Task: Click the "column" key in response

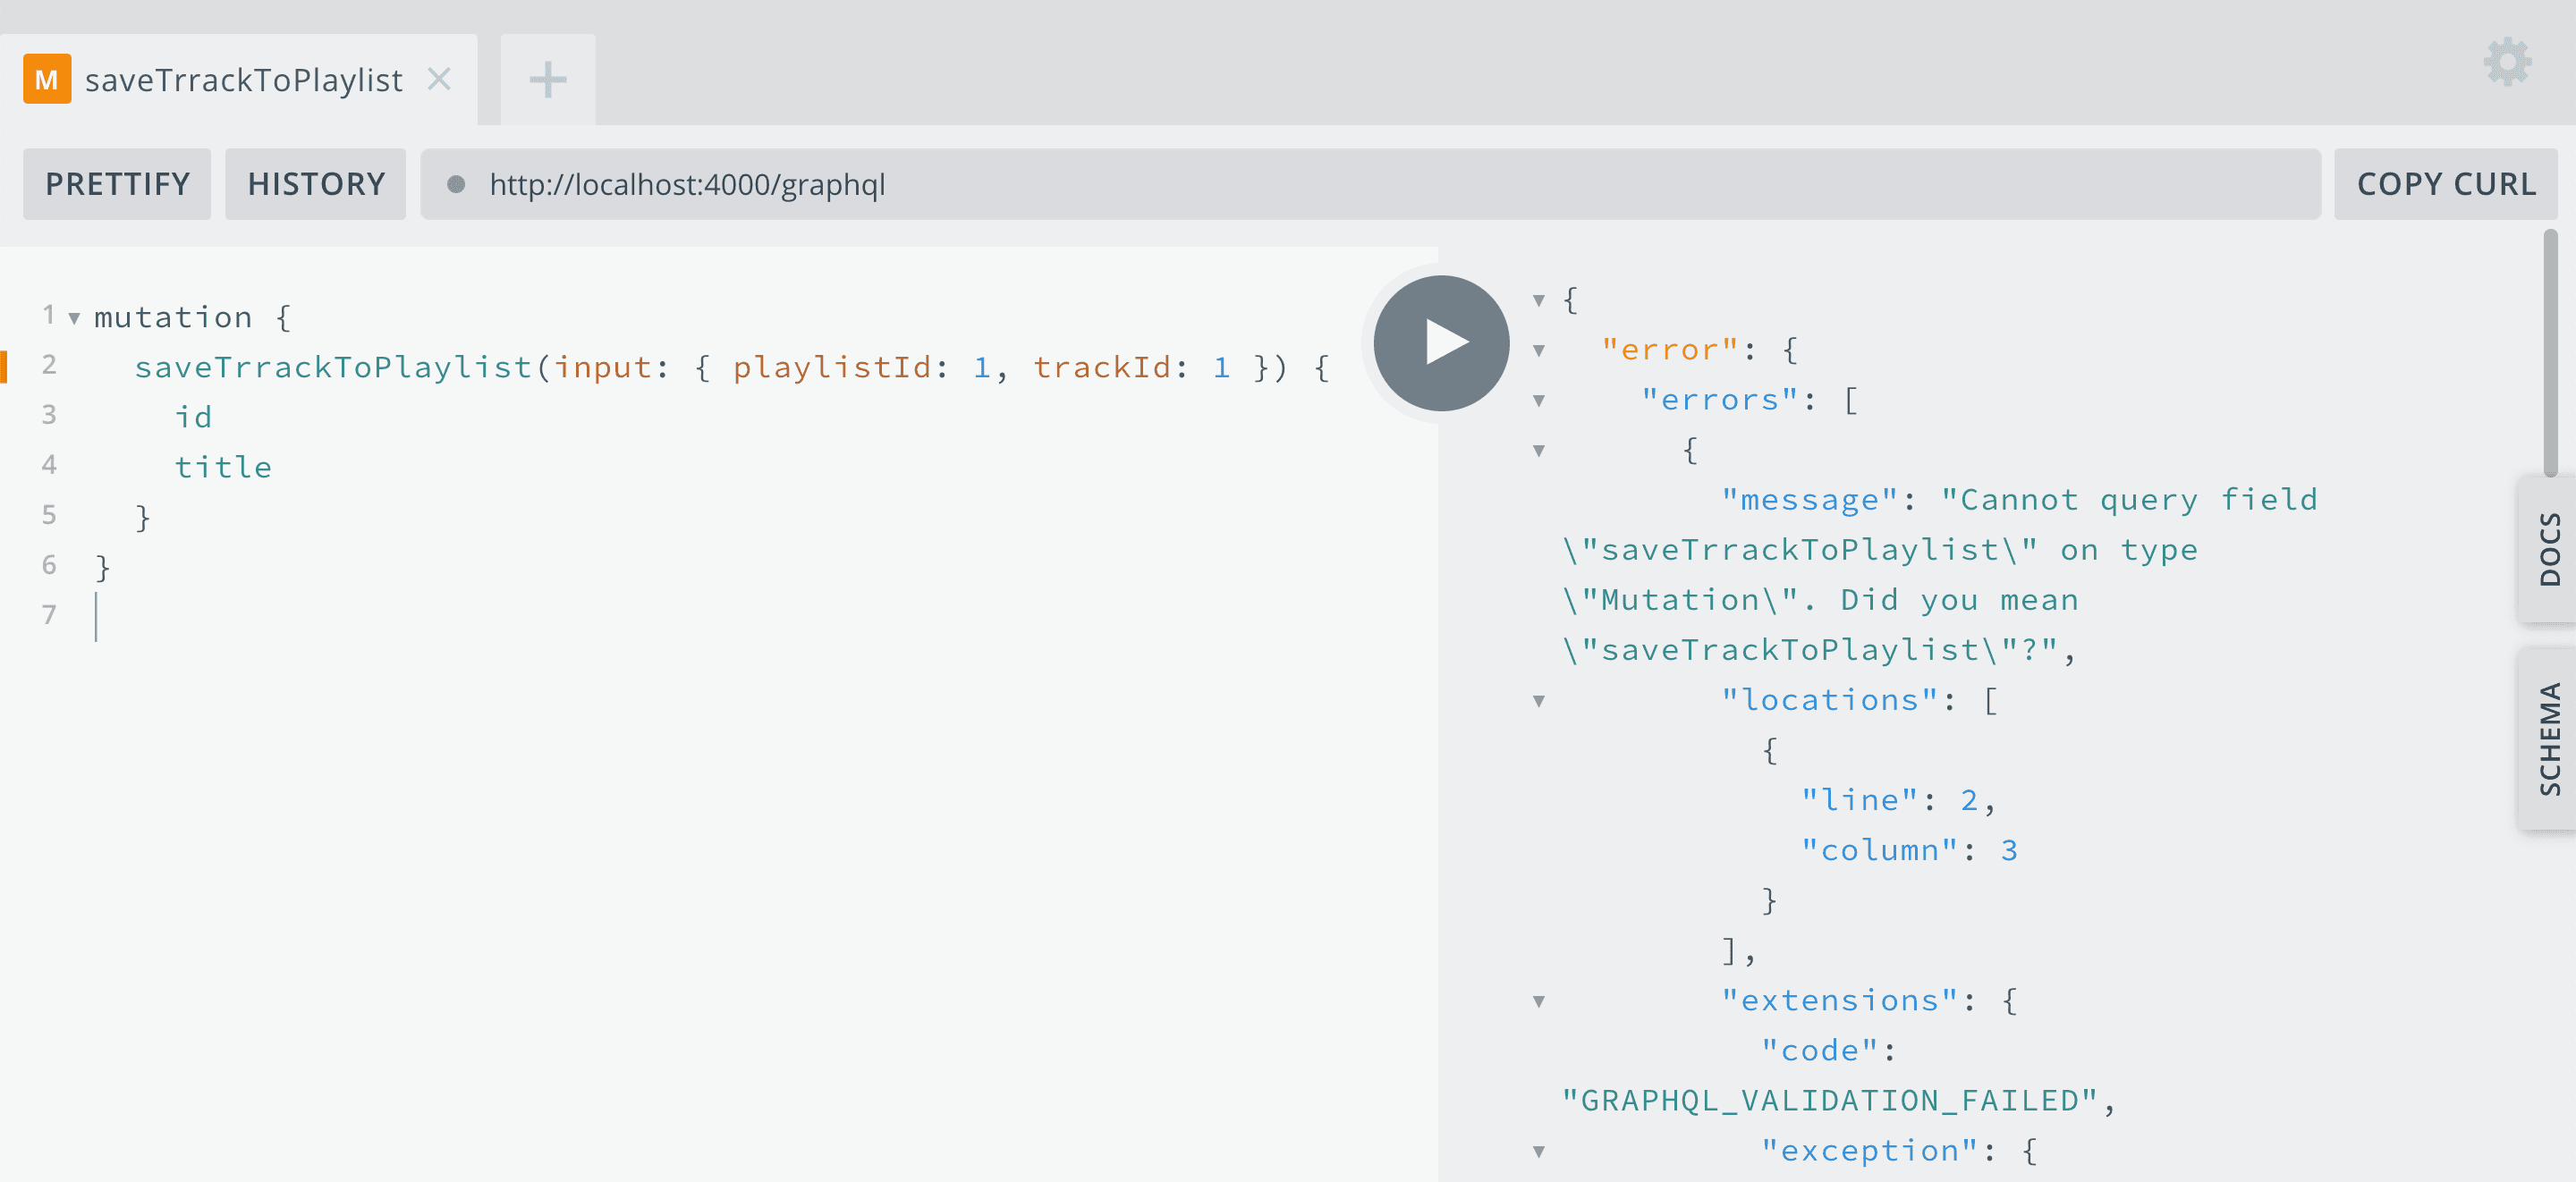Action: coord(1880,850)
